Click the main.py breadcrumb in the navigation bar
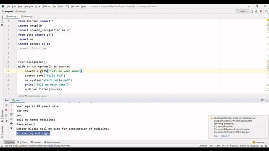 [x=21, y=11]
